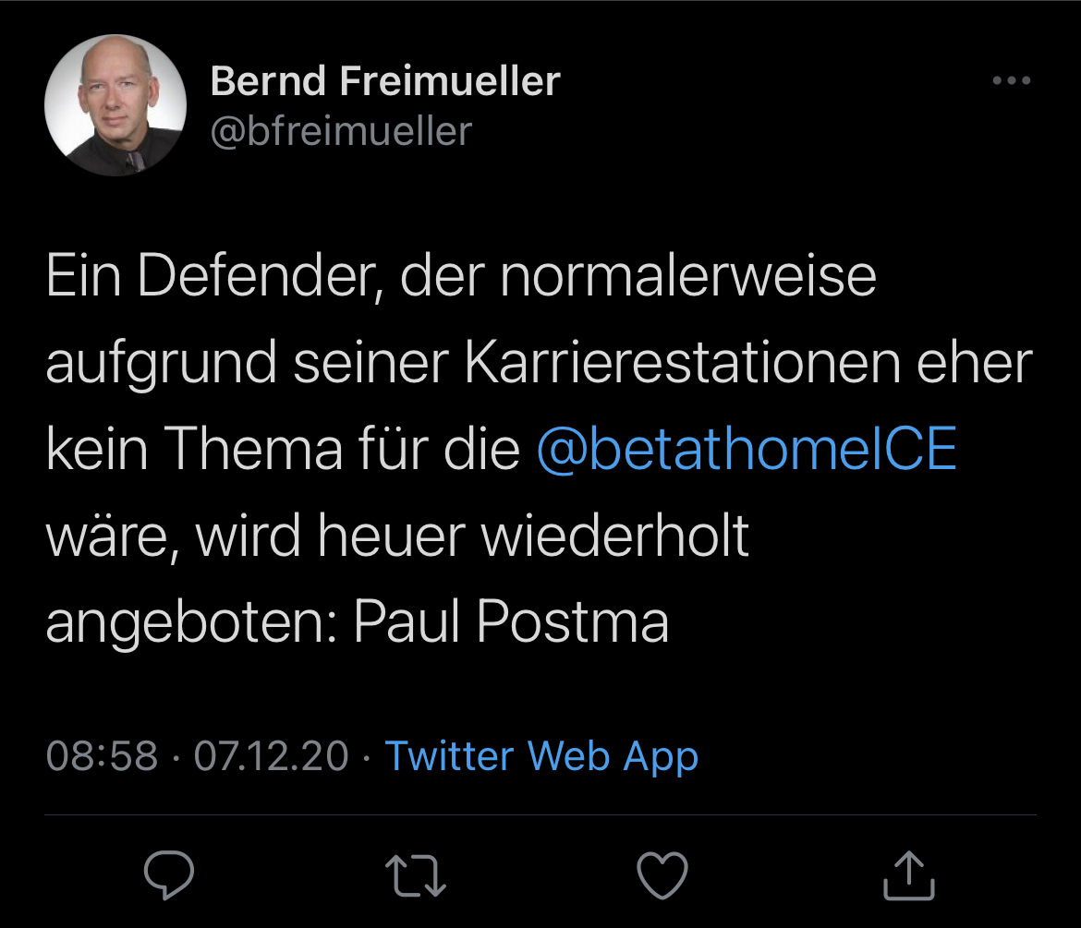Open the @betathomeICE mention
Screen dimensions: 1081x928
[746, 449]
